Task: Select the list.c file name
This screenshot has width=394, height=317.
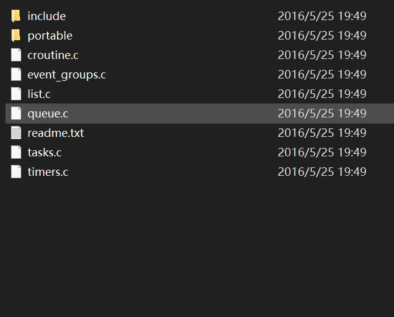Action: 39,94
